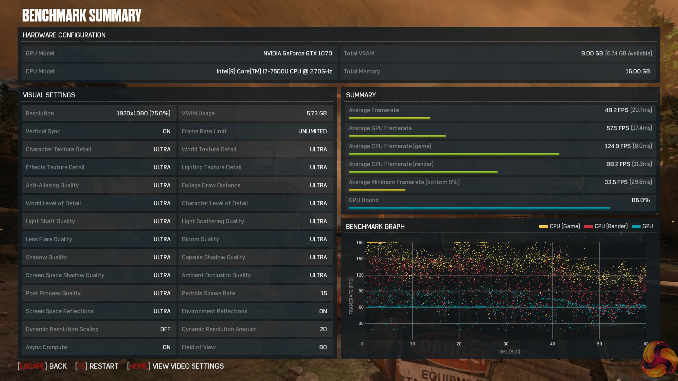The height and width of the screenshot is (381, 678).
Task: Toggle the Async Compute ON setting
Action: (166, 347)
